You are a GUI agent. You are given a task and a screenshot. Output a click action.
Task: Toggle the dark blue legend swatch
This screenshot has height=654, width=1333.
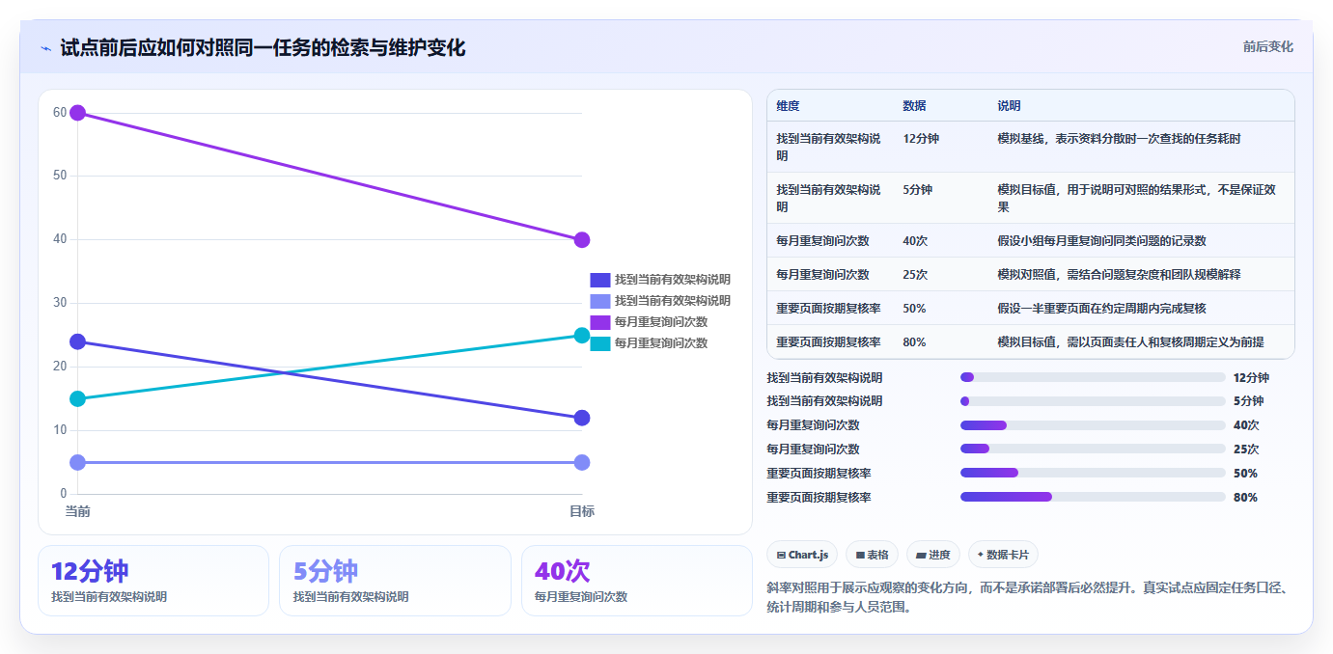(x=600, y=280)
